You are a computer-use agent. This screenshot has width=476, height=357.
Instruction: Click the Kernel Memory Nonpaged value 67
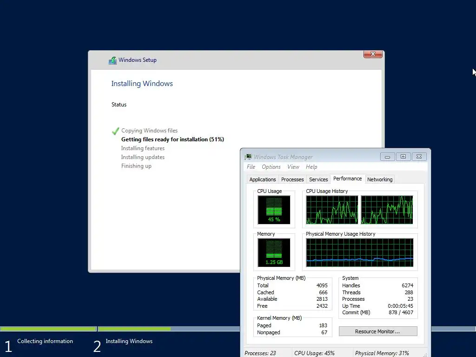point(324,332)
